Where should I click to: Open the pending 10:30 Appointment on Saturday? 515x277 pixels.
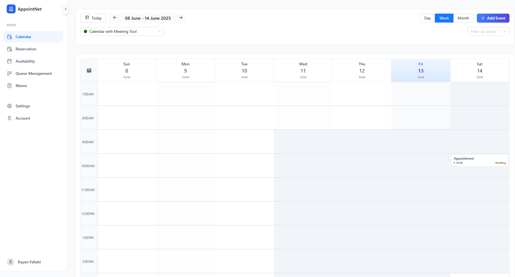pyautogui.click(x=479, y=160)
